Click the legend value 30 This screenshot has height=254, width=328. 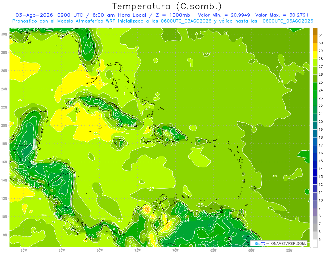click(321, 43)
